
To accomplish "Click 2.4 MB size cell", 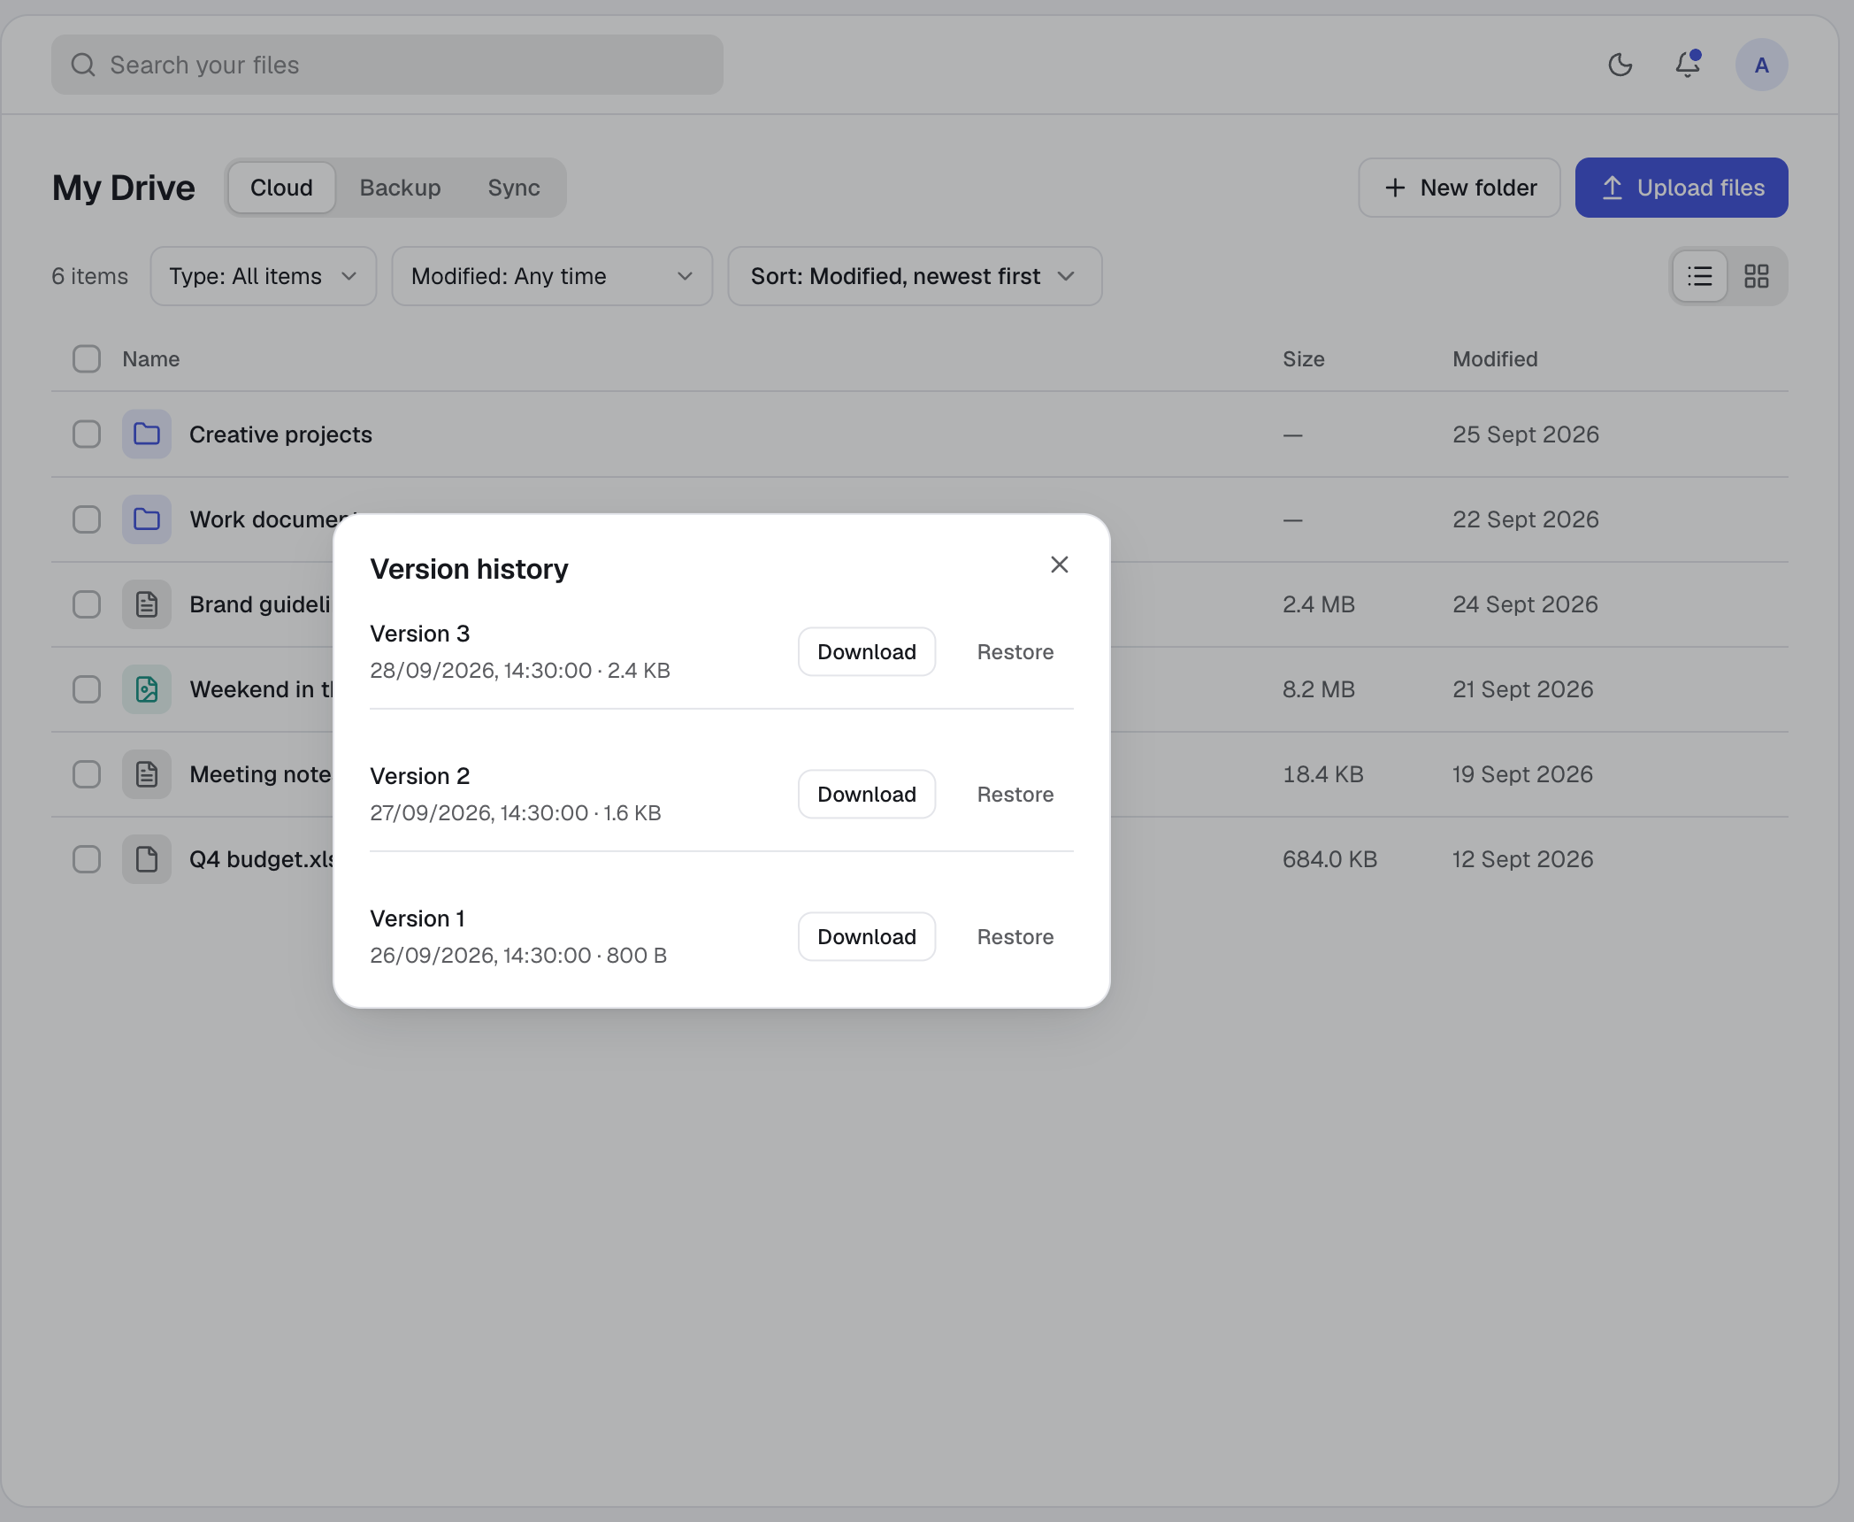I will pyautogui.click(x=1319, y=604).
